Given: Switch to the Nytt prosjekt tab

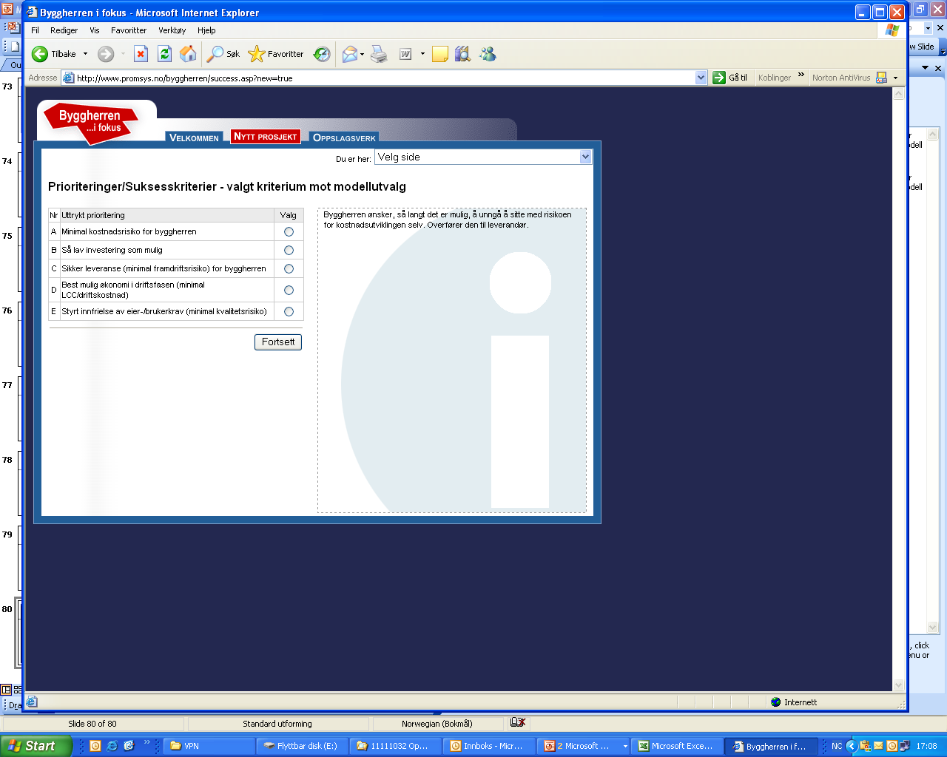Looking at the screenshot, I should (266, 136).
